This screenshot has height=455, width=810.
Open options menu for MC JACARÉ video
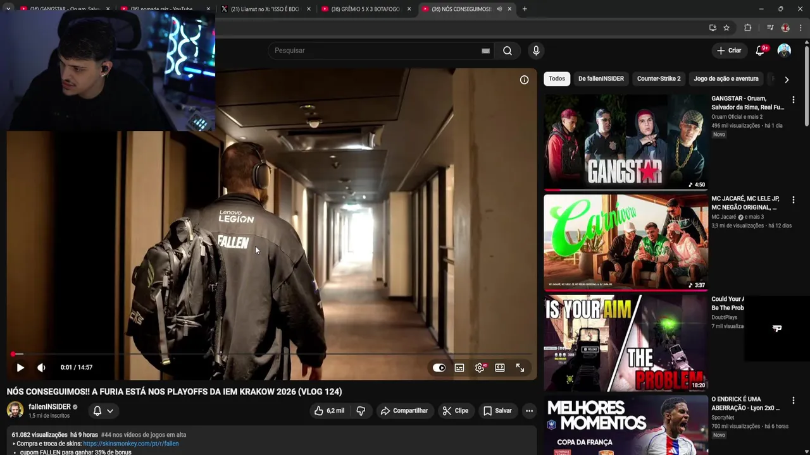[x=793, y=200]
